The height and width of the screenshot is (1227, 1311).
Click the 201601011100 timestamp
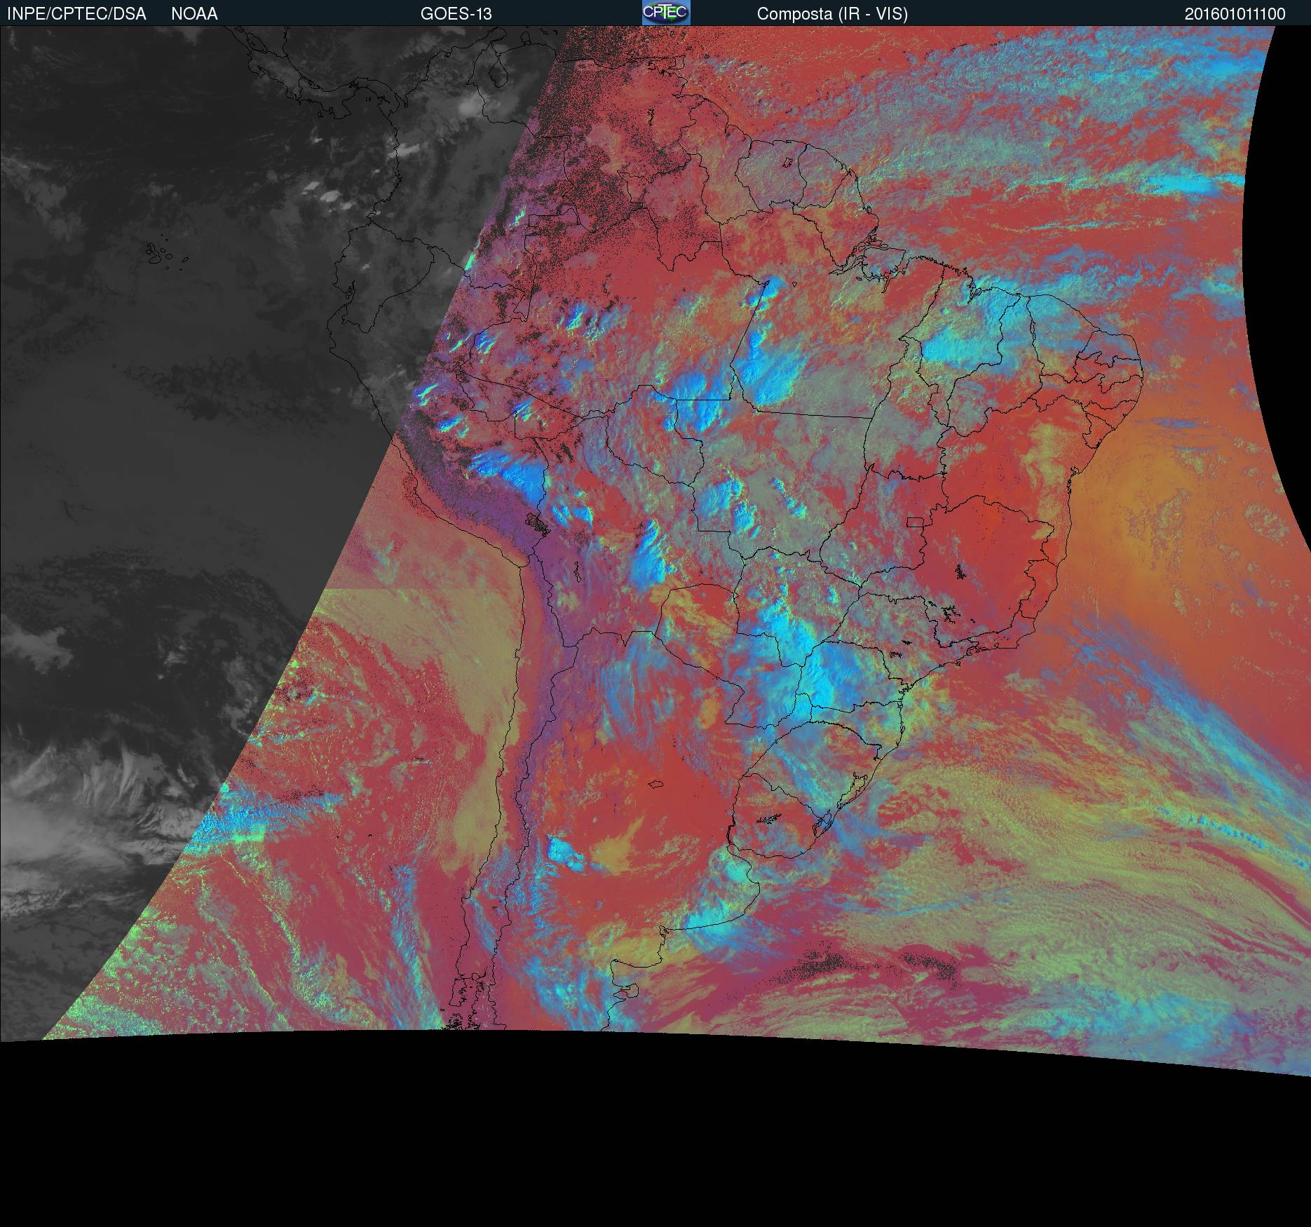1235,14
